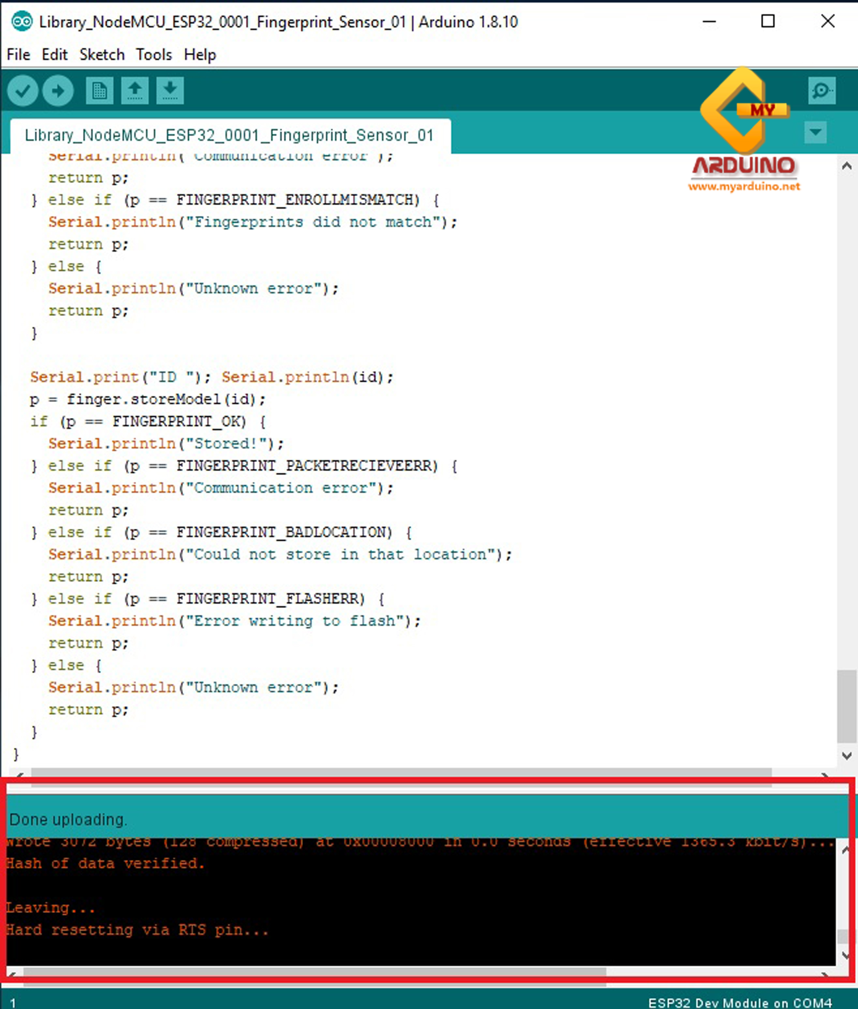Click the Open sketch icon
Image resolution: width=858 pixels, height=1009 pixels.
(x=135, y=91)
